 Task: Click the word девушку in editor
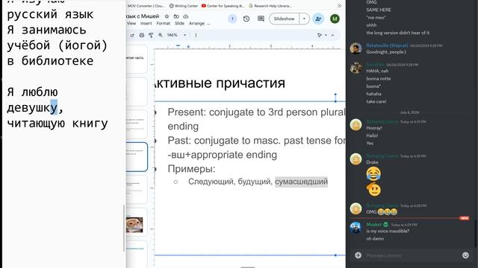point(32,107)
